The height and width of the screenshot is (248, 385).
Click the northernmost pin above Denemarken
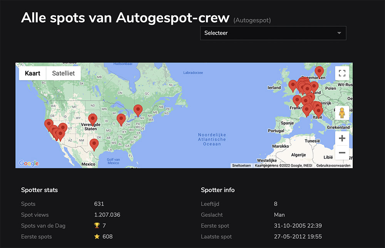319,72
